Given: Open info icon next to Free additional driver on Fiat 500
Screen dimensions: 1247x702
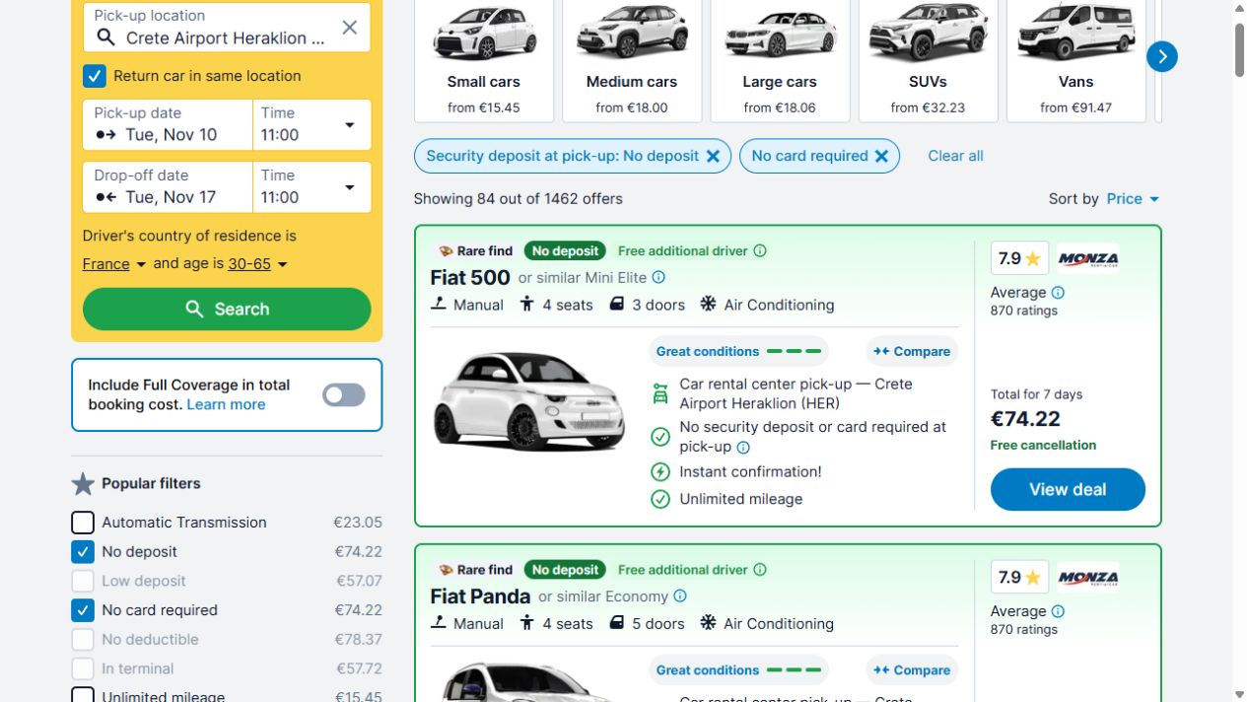Looking at the screenshot, I should tap(760, 250).
